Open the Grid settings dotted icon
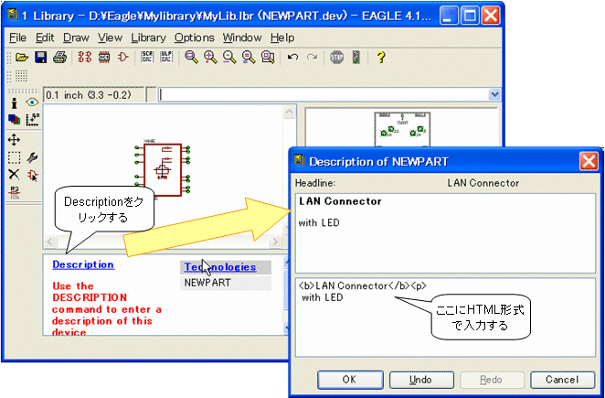 click(x=21, y=76)
